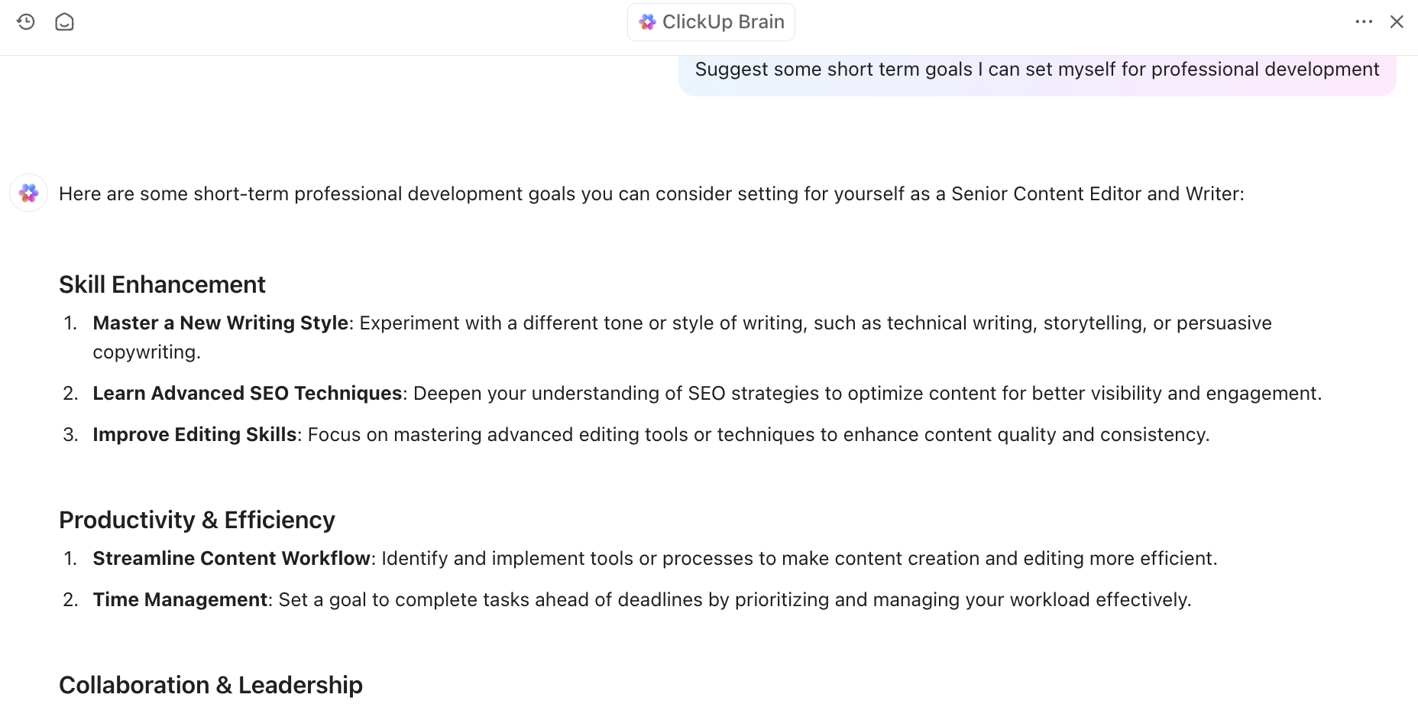Click the ClickUp Brain logo in the header
The width and height of the screenshot is (1418, 717).
point(648,22)
